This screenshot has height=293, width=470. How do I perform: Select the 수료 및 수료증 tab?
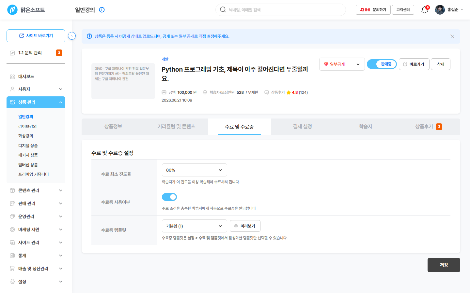(x=239, y=127)
